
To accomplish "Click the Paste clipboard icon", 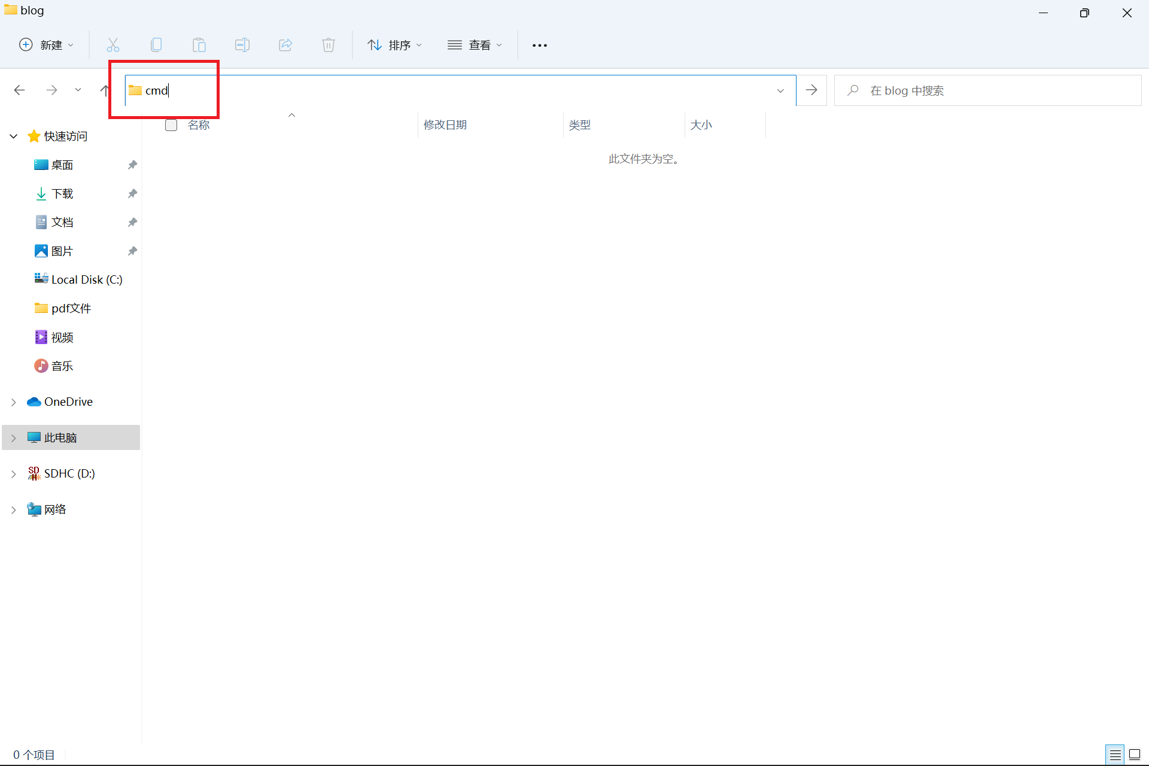I will 199,45.
